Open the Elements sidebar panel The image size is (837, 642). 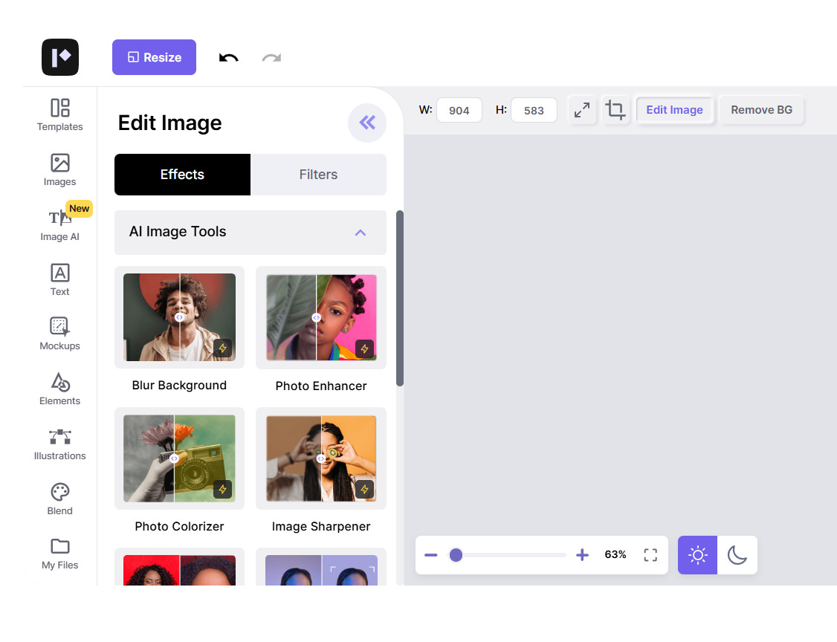59,389
